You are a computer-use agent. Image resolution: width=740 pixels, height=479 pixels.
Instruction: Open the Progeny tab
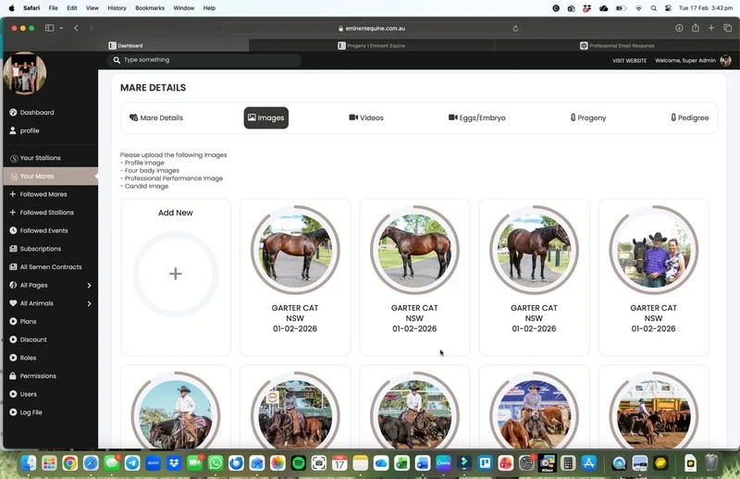tap(588, 118)
